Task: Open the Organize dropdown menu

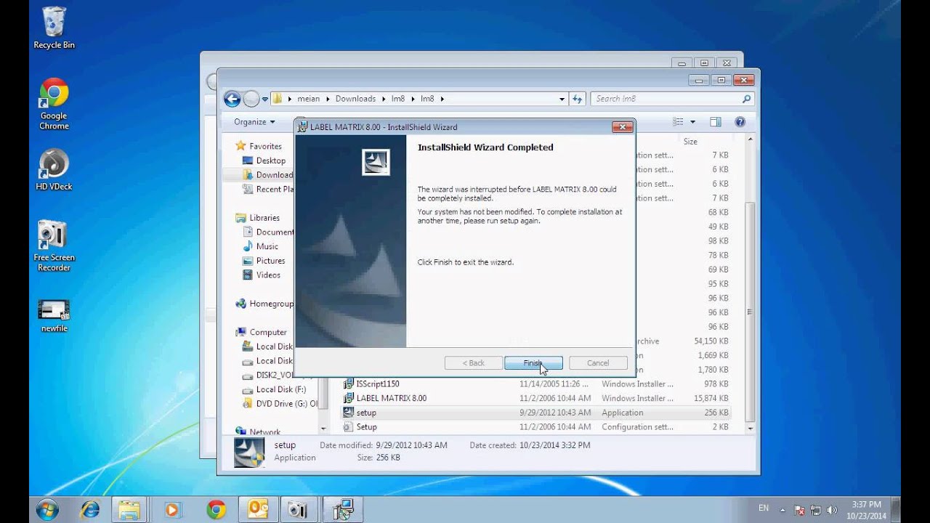Action: coord(254,122)
